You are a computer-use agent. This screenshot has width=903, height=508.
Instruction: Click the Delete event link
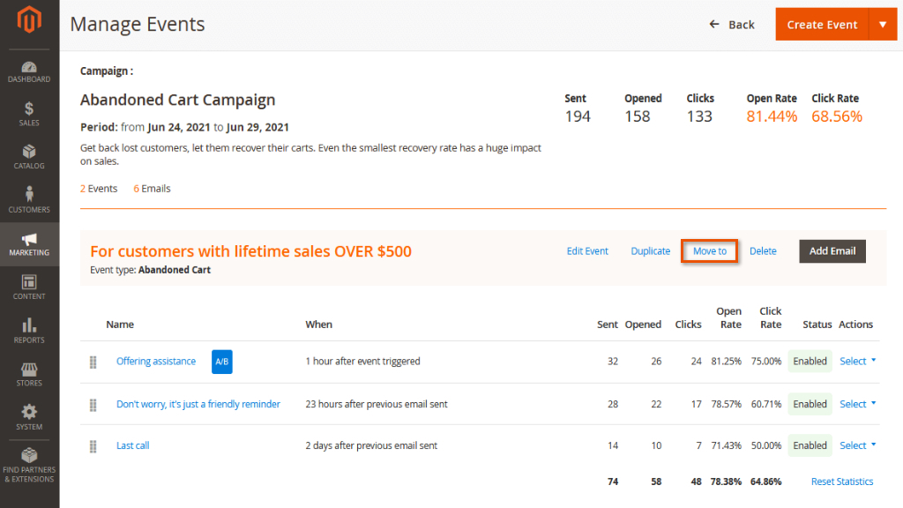coord(763,251)
